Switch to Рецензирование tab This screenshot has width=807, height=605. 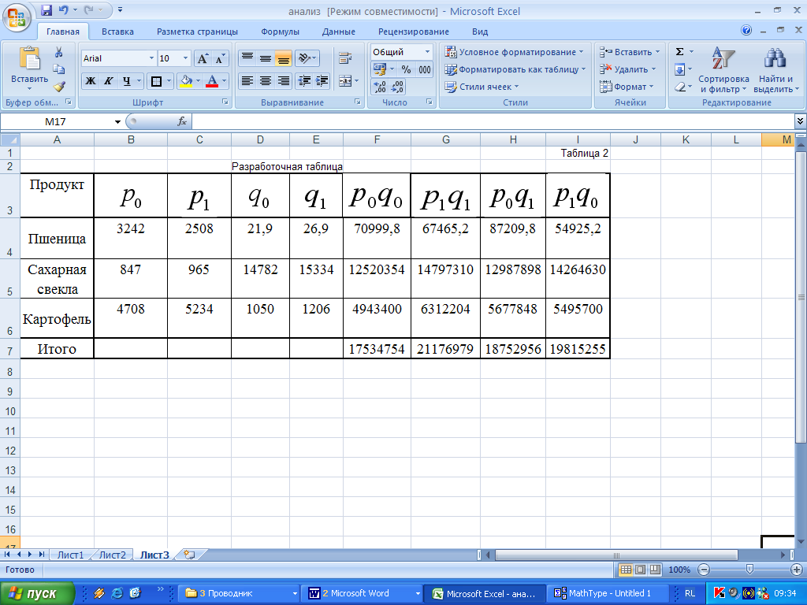pos(413,32)
